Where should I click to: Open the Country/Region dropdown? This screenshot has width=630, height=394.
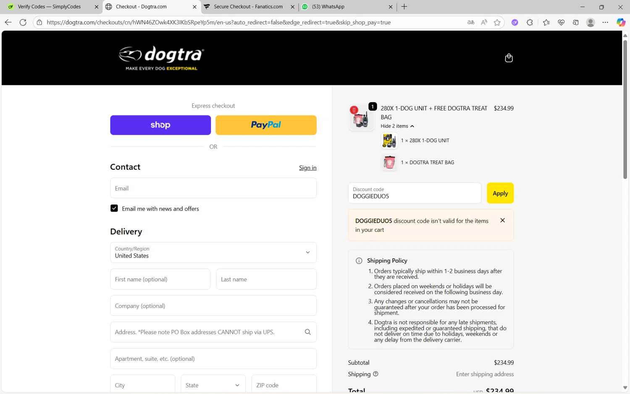tap(213, 252)
